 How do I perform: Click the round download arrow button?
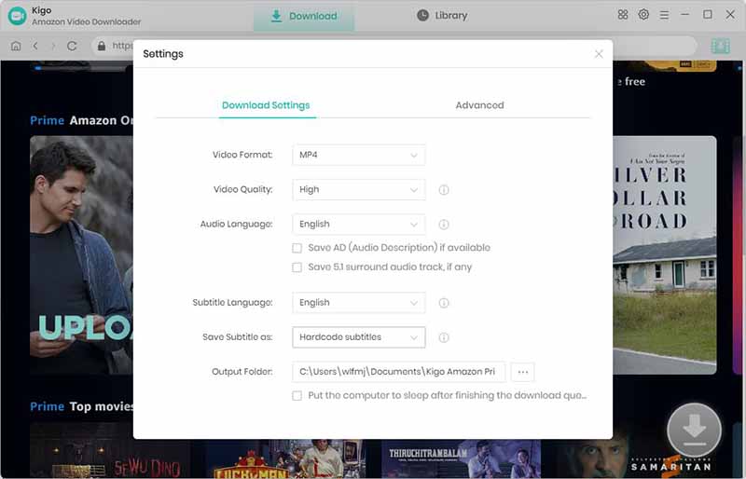694,430
